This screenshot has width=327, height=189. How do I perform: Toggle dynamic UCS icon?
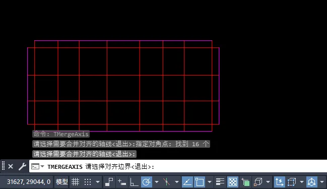point(279,182)
